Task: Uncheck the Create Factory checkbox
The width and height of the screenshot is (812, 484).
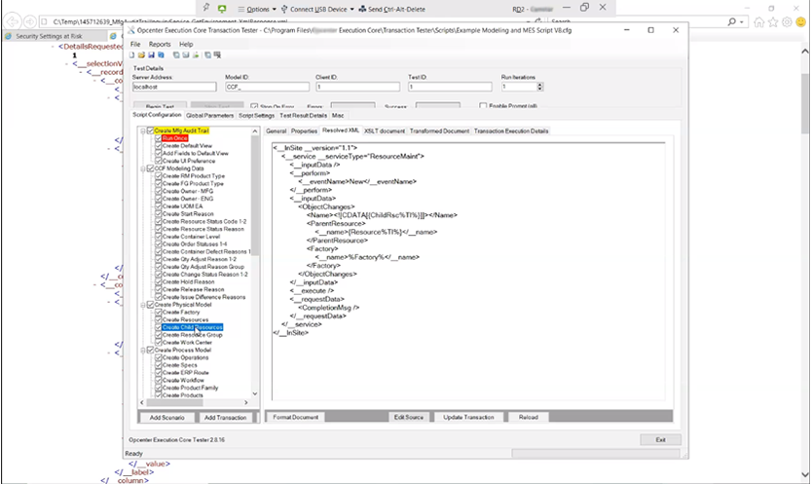Action: [159, 312]
